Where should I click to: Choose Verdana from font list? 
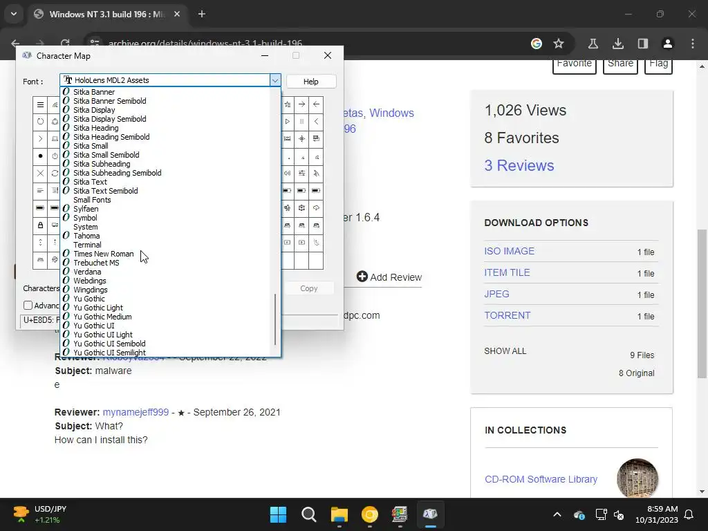pos(87,272)
